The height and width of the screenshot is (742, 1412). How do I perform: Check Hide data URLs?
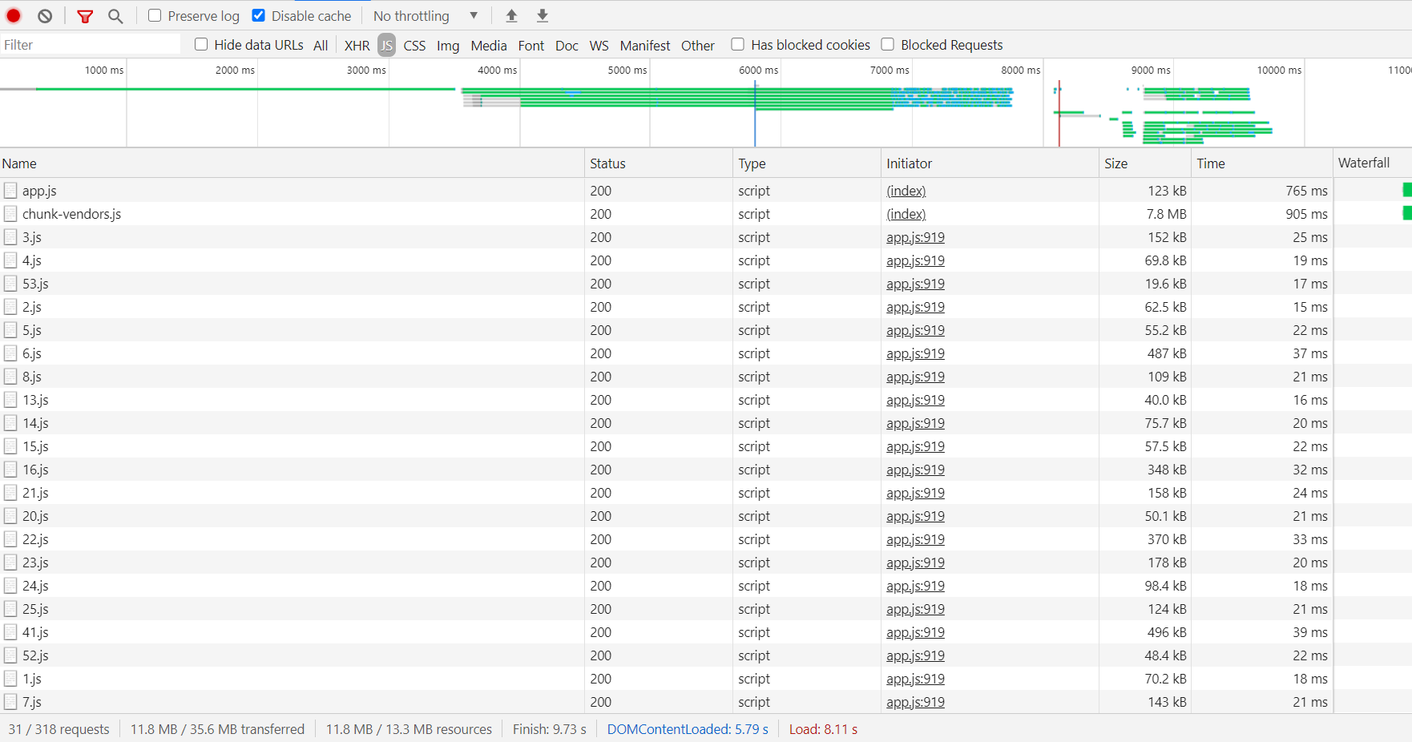pyautogui.click(x=200, y=44)
